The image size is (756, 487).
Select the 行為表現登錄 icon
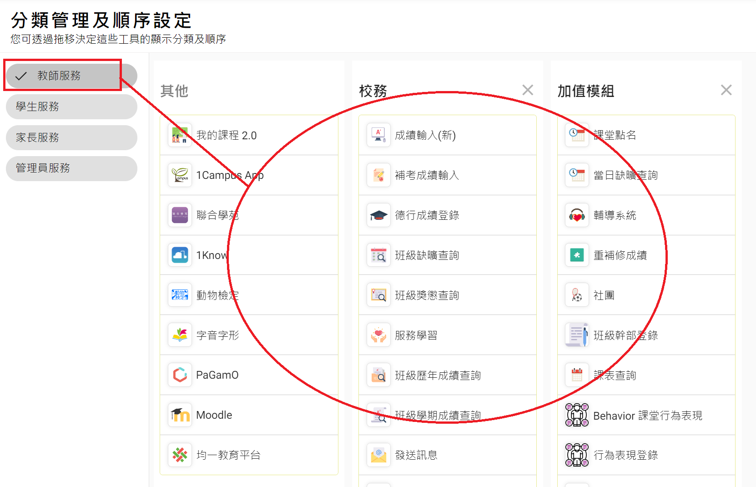(x=577, y=455)
